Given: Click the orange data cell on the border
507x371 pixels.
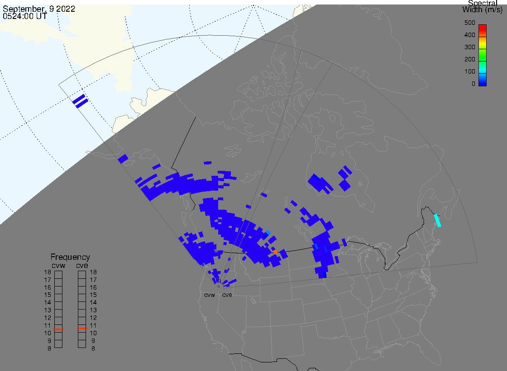Looking at the screenshot, I should (x=275, y=252).
